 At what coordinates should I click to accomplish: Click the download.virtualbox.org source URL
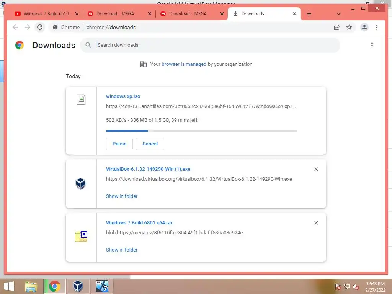pos(199,179)
